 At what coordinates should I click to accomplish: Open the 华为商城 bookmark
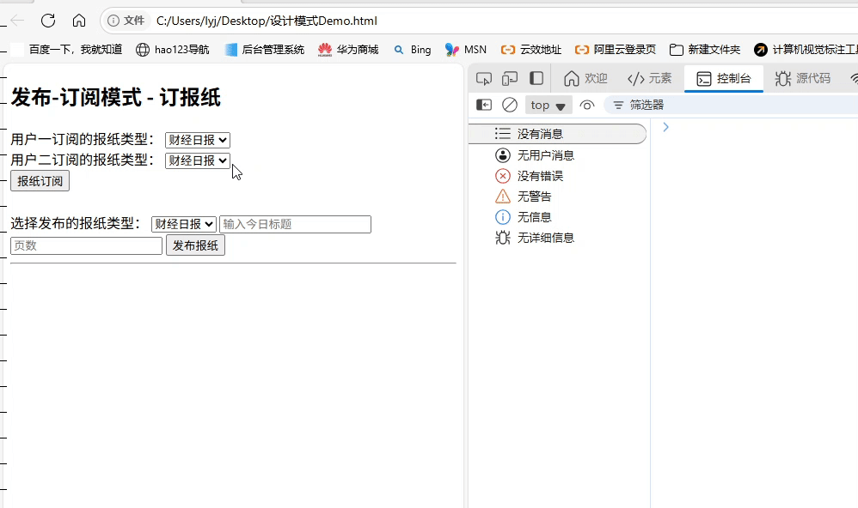point(348,50)
